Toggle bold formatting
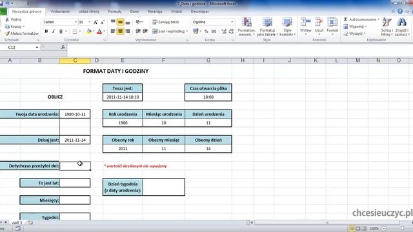 pyautogui.click(x=46, y=32)
